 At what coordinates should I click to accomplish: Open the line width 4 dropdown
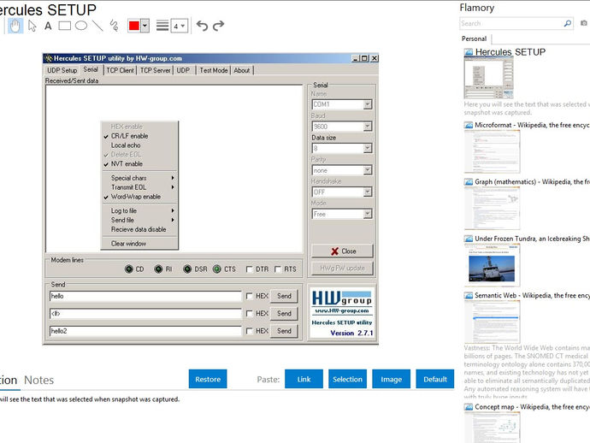[180, 26]
